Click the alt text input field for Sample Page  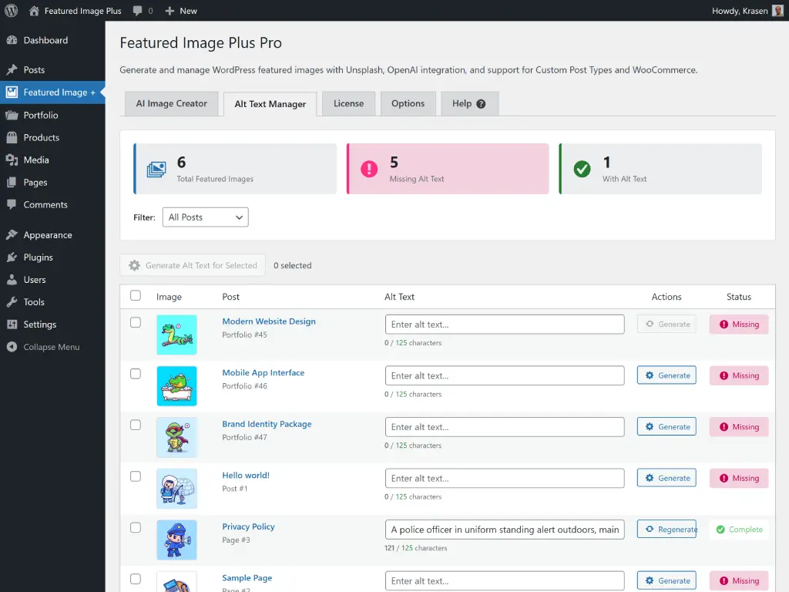point(504,580)
